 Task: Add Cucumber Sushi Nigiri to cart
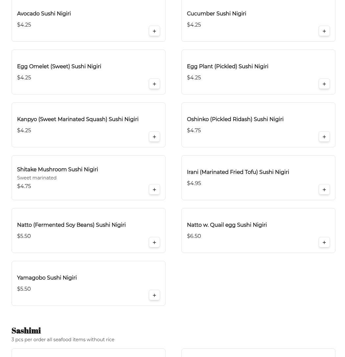324,31
